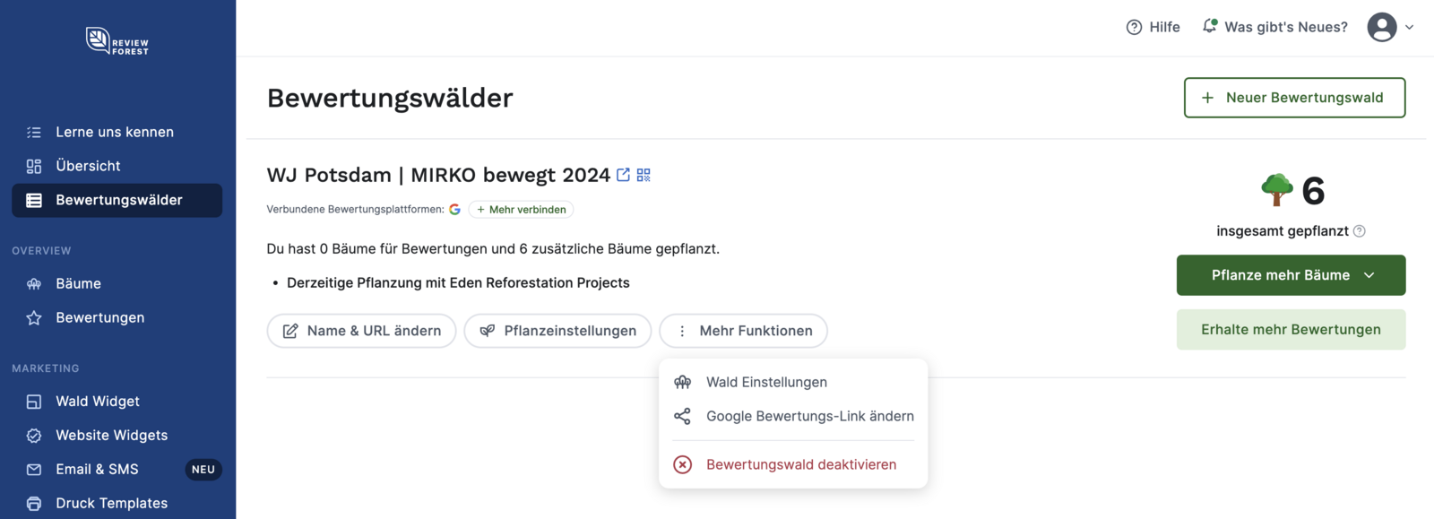Choose Google Bewertungs-Link ändern
The image size is (1434, 519).
809,416
